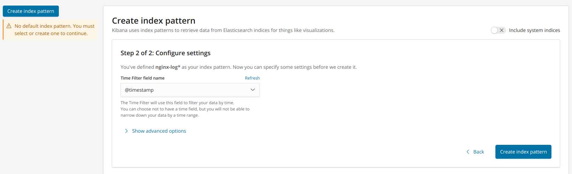Click the warning triangle icon in the callout
The image size is (572, 174).
pos(9,26)
